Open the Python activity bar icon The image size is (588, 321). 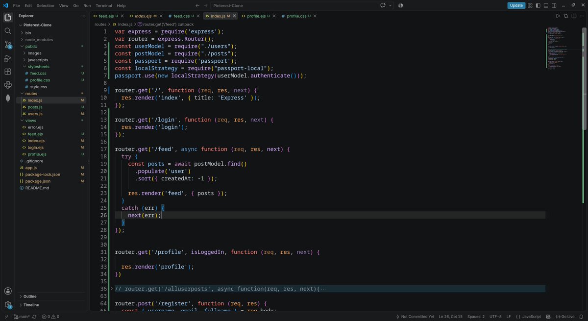pyautogui.click(x=8, y=85)
